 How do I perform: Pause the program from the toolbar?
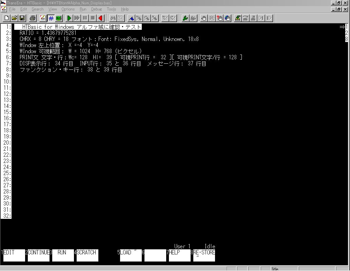(x=85, y=18)
